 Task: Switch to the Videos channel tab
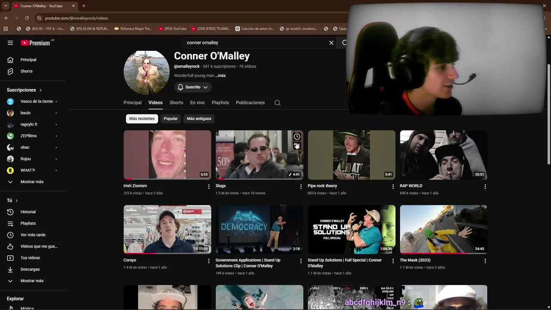click(x=155, y=102)
